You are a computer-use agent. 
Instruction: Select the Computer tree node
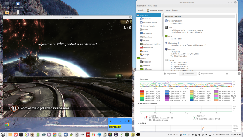pos(149,15)
